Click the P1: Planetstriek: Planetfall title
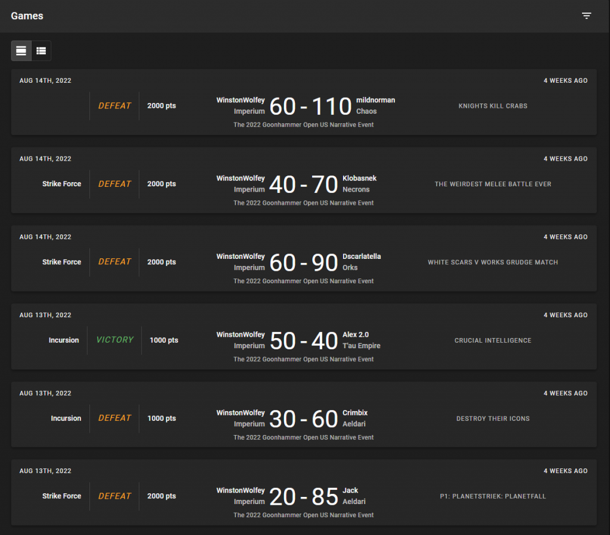The width and height of the screenshot is (610, 535). pyautogui.click(x=493, y=496)
